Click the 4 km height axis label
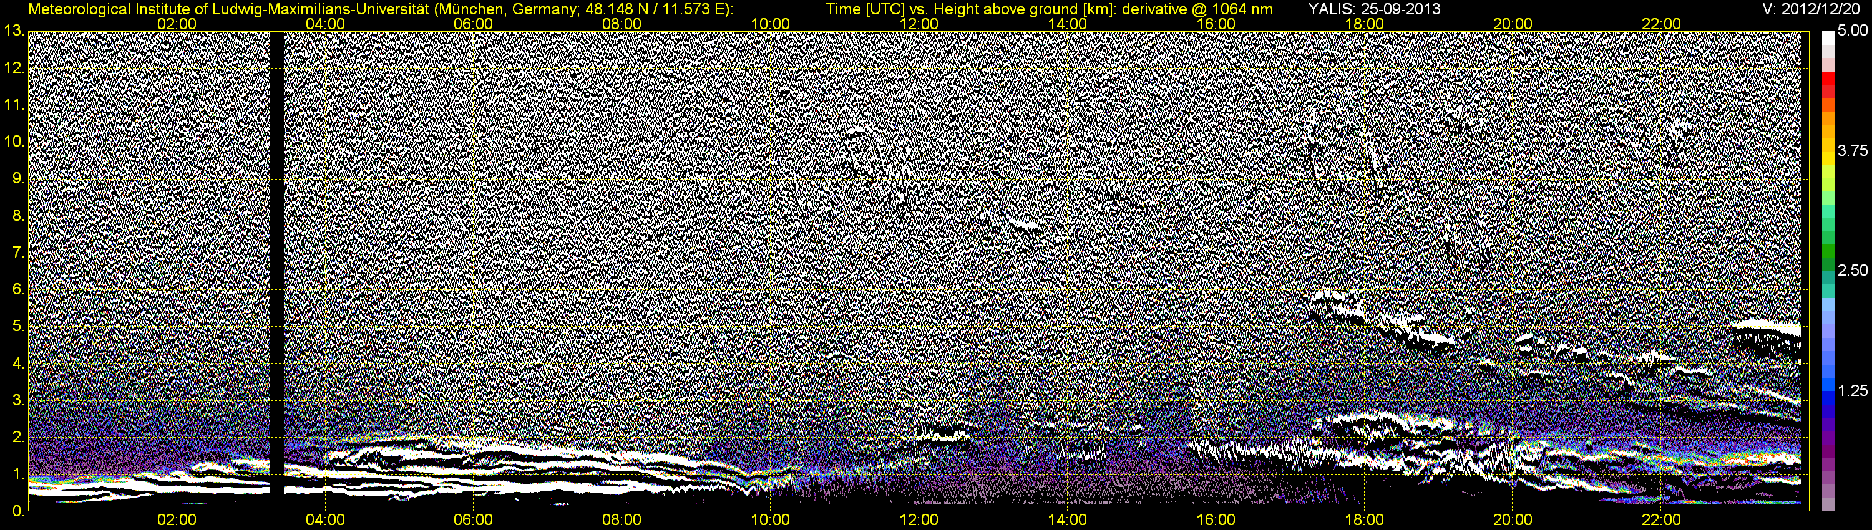 [18, 363]
